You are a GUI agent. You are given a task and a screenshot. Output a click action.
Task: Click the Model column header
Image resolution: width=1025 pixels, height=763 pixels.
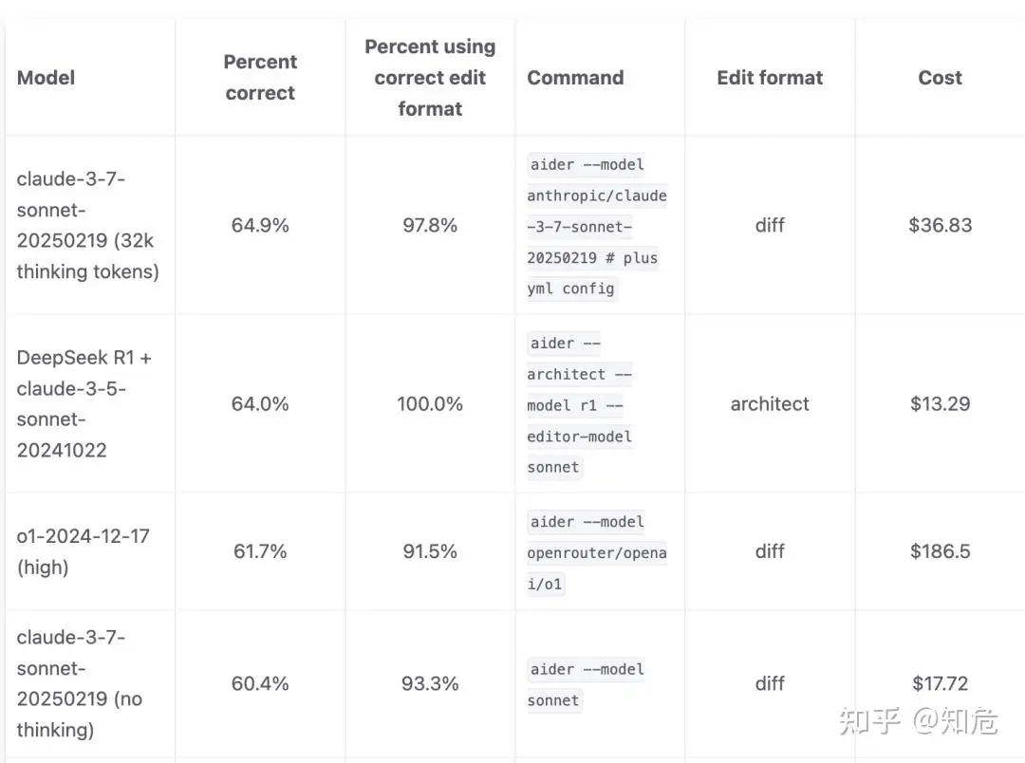(x=46, y=78)
